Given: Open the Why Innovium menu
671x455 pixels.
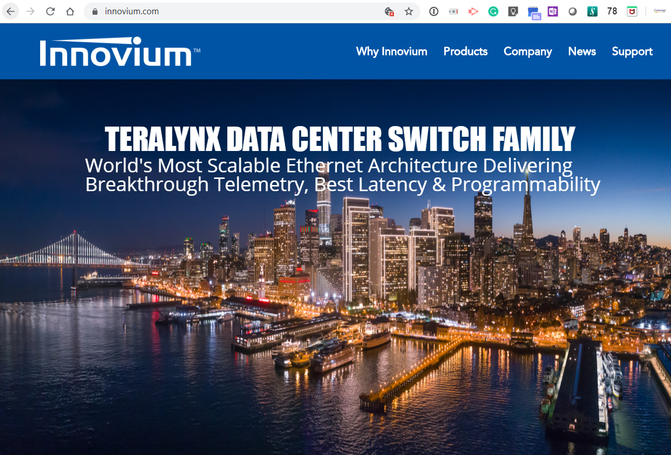Looking at the screenshot, I should (391, 51).
